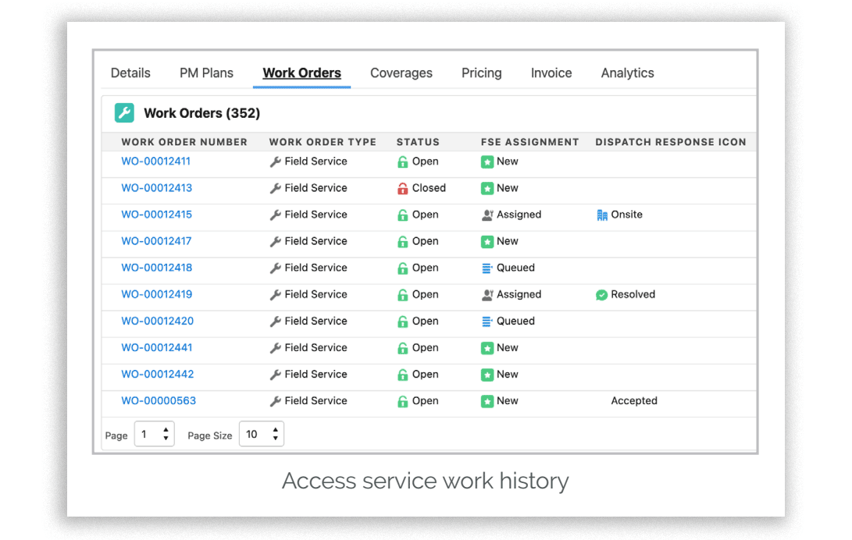Click Resolved text in WO-00012419 row
Screen dimensions: 852x540
click(x=633, y=294)
